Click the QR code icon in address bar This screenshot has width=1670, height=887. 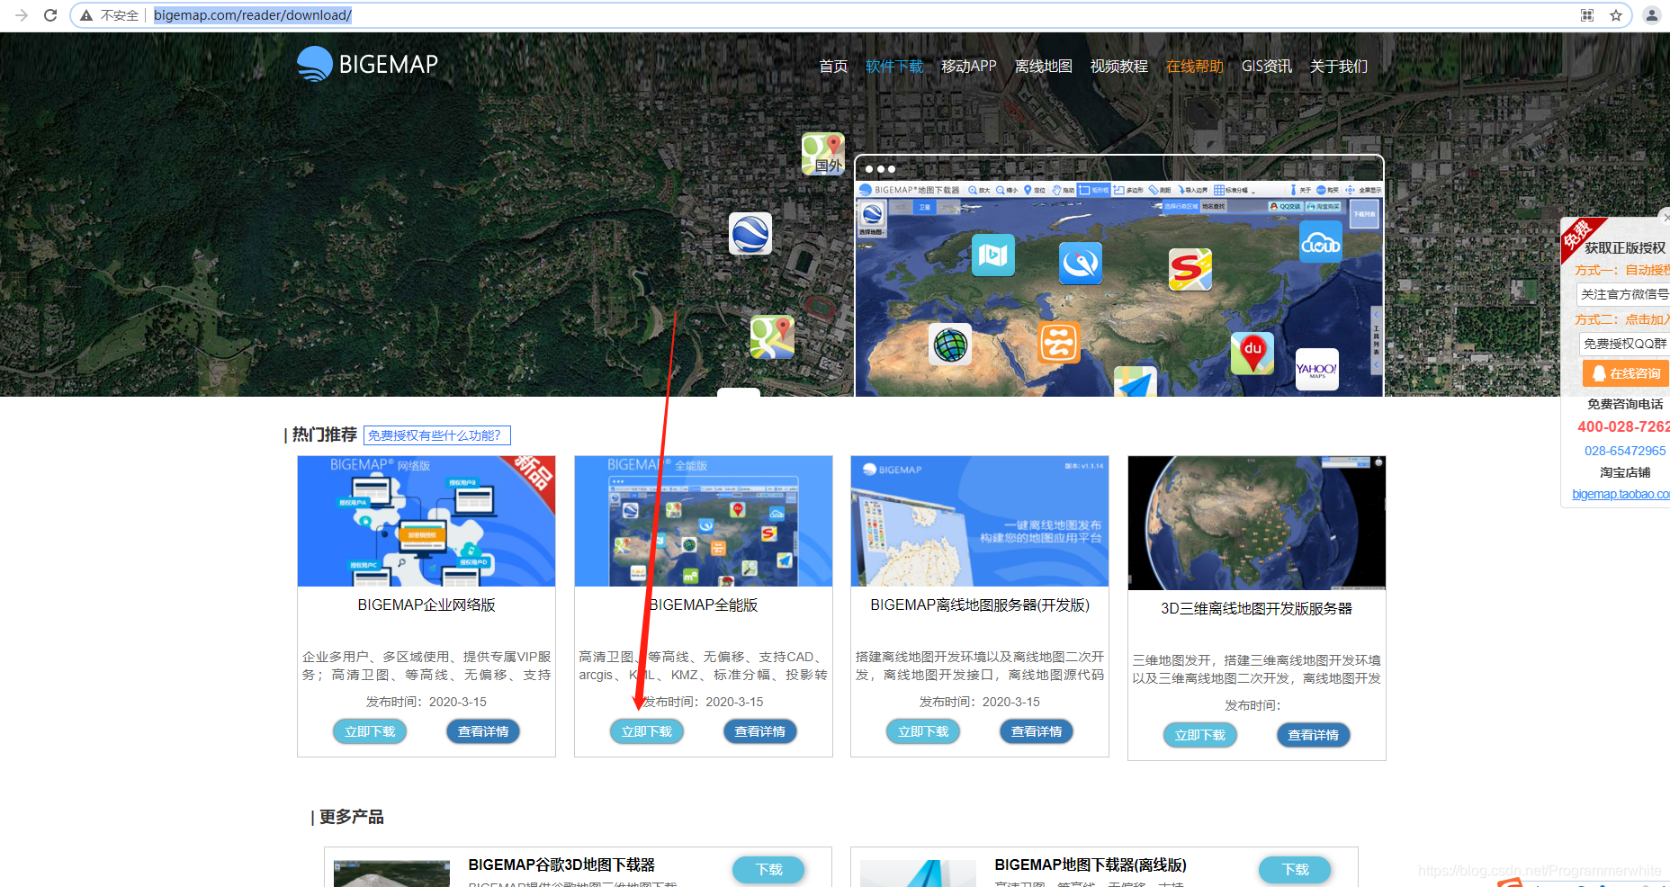click(x=1587, y=15)
